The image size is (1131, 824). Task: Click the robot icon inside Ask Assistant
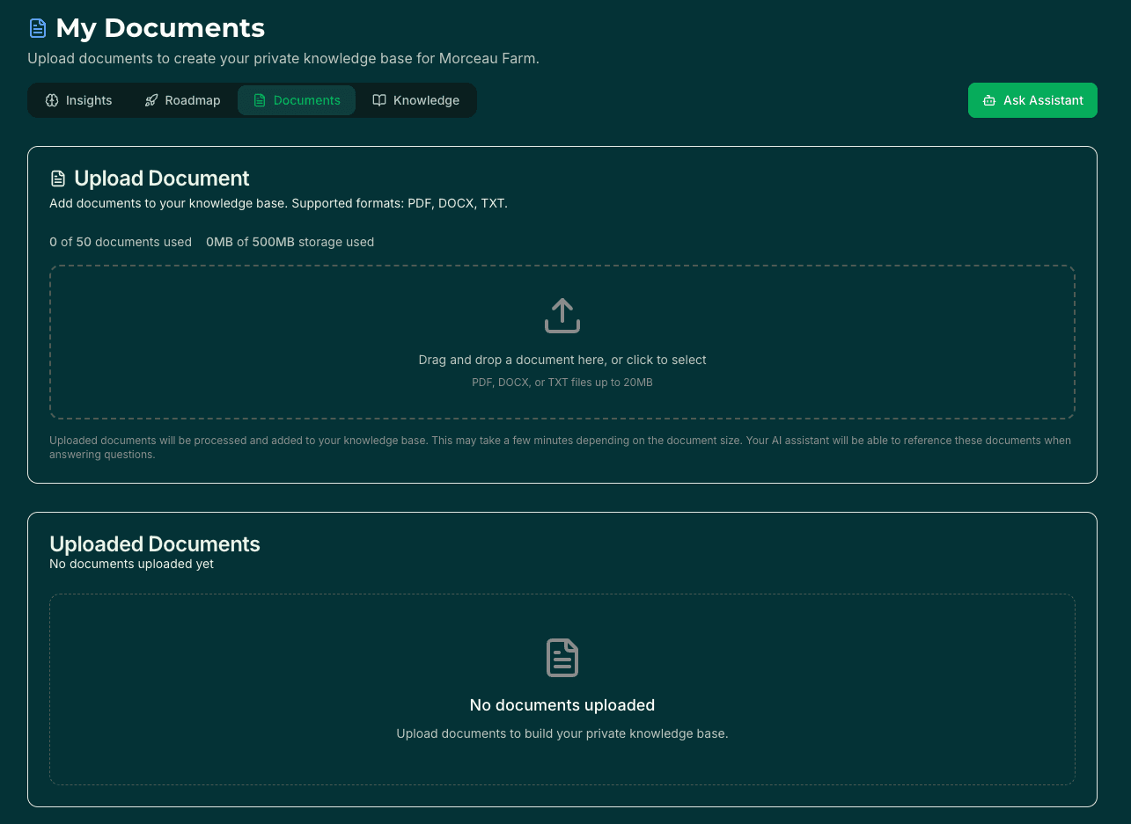click(x=990, y=100)
